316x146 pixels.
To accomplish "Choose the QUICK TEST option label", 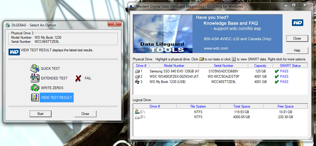I will (x=50, y=69).
